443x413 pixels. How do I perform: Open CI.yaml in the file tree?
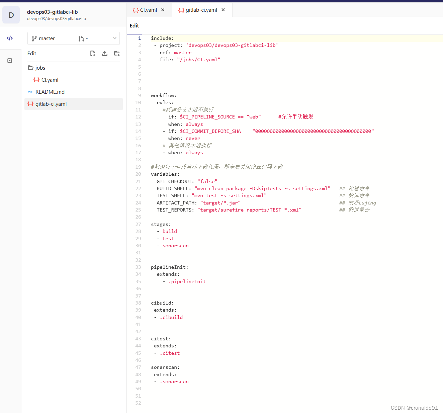coord(74,80)
